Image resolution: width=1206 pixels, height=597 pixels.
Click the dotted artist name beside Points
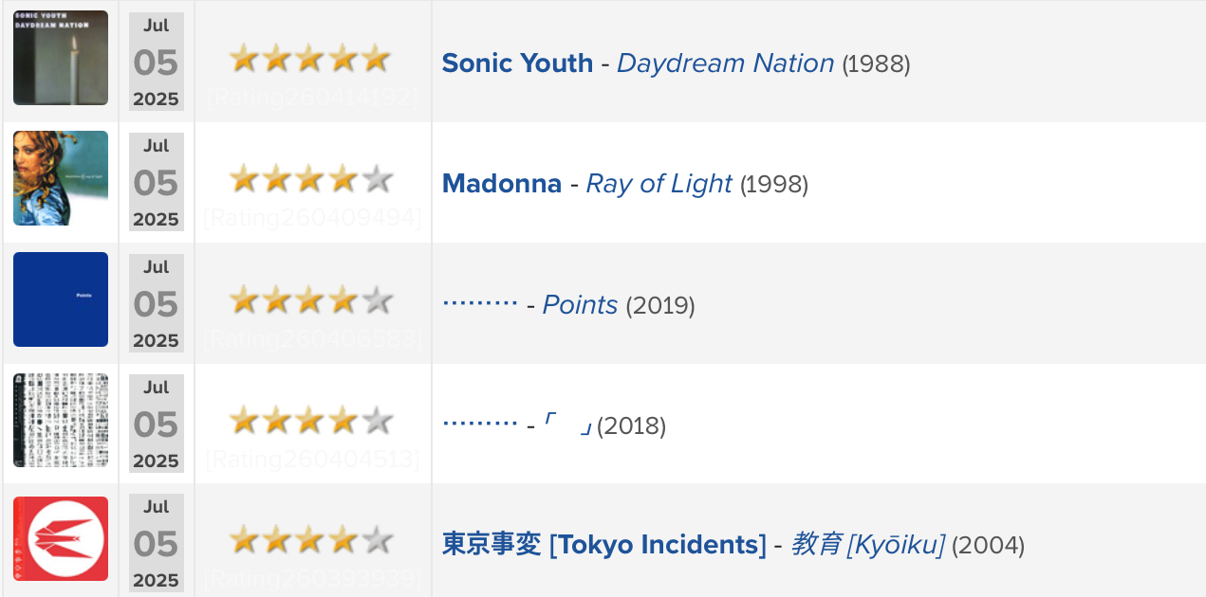pyautogui.click(x=480, y=304)
